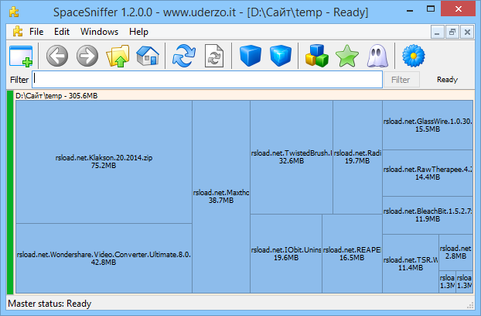Minimize the inner child window
Viewport: 481px width, 316px height.
(438, 32)
